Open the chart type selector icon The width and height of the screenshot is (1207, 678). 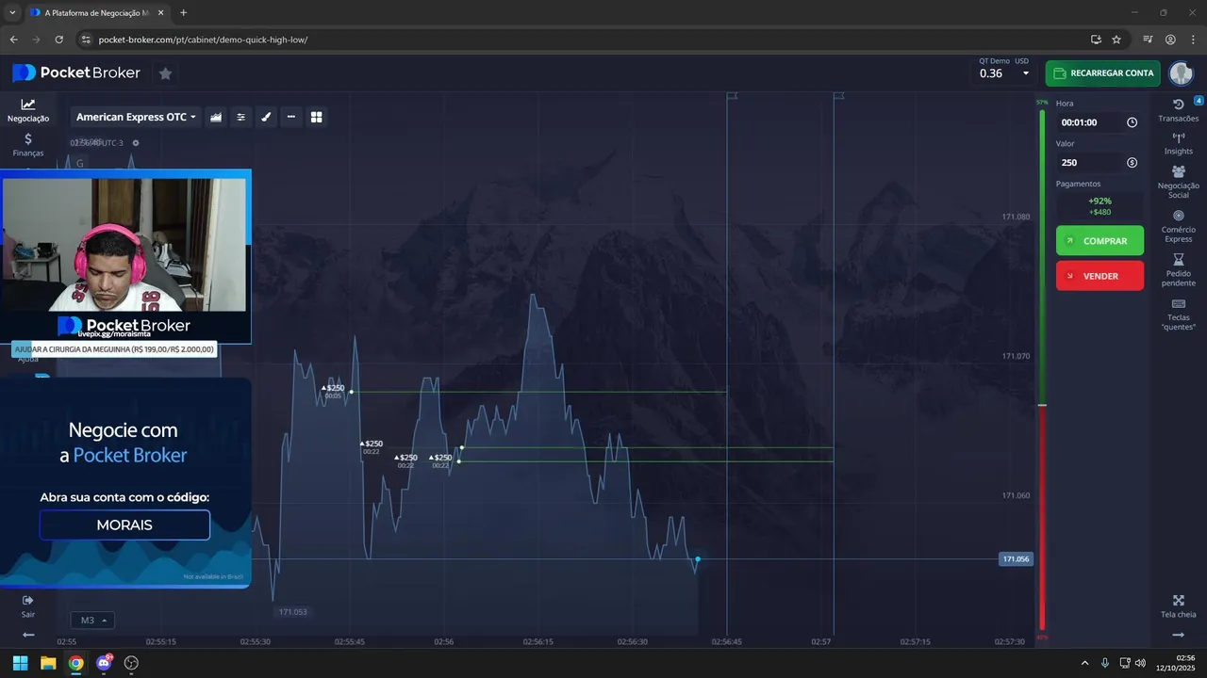tap(216, 117)
